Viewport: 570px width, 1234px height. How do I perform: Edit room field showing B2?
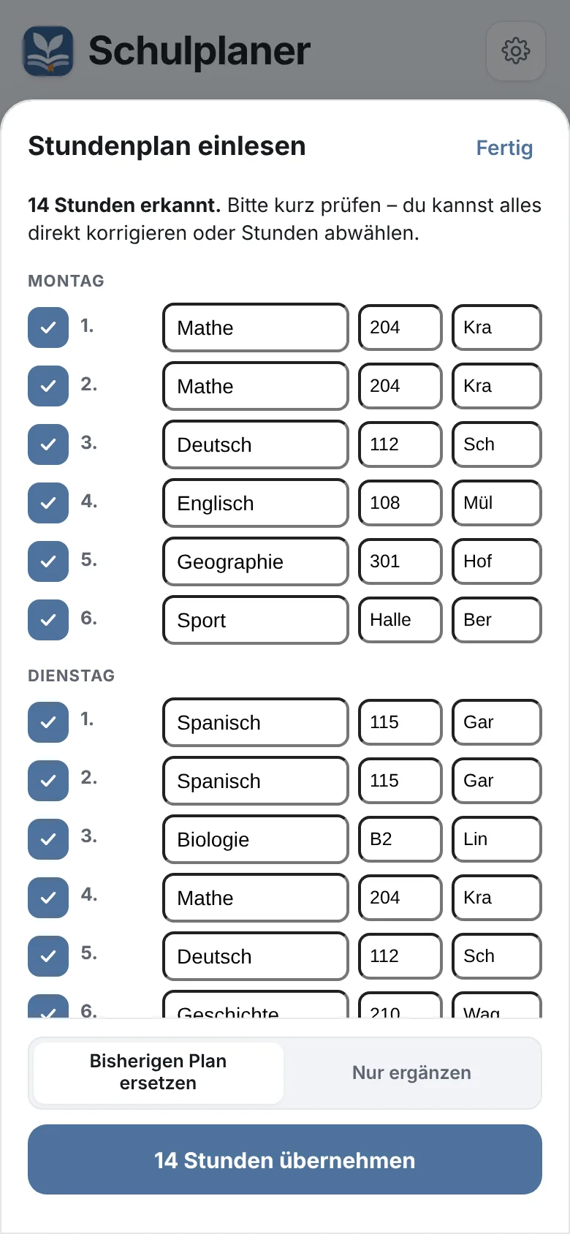(x=400, y=839)
